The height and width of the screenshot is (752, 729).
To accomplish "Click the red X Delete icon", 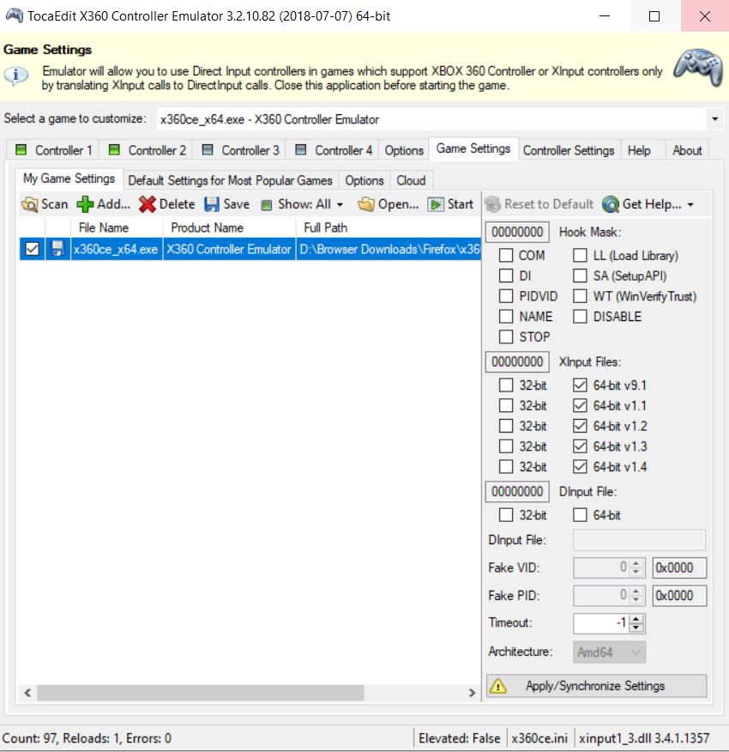I will (148, 204).
